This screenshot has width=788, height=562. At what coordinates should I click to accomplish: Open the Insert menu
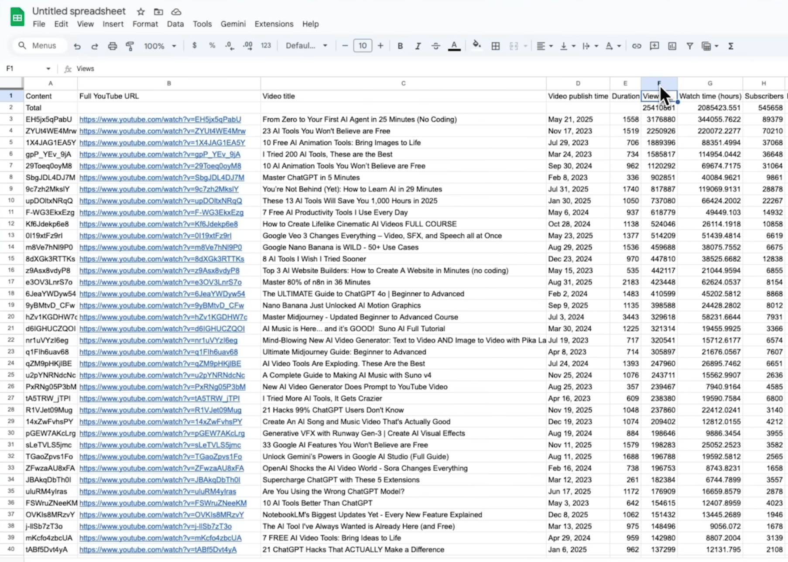click(113, 24)
